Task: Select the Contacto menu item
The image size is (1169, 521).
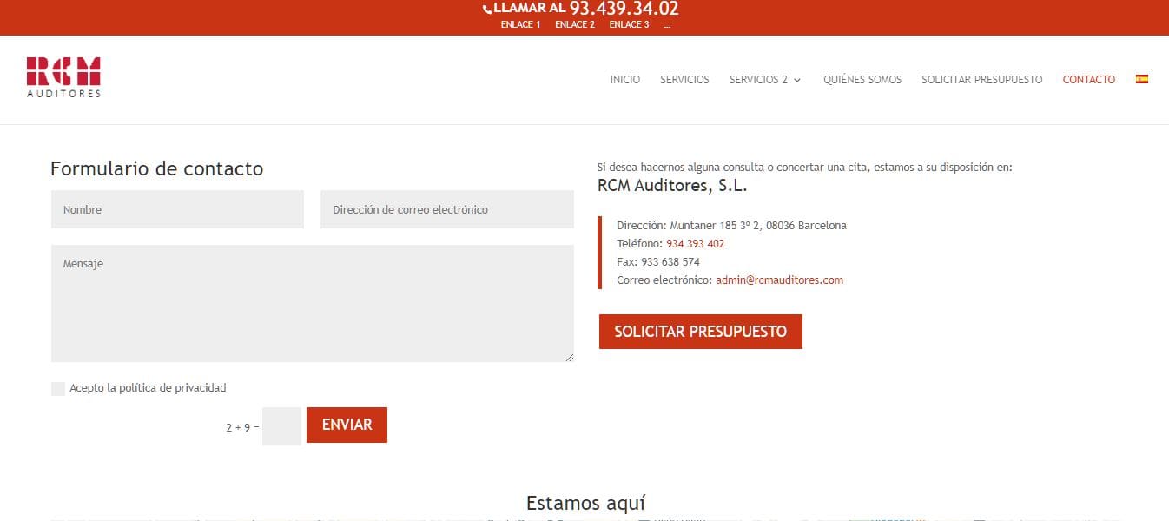Action: tap(1088, 80)
